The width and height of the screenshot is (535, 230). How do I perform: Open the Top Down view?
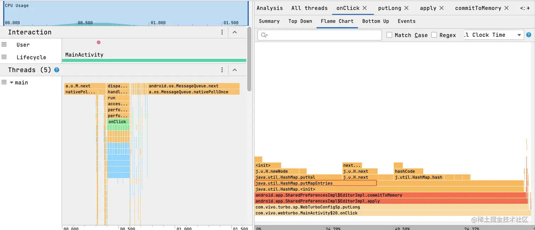pos(300,21)
